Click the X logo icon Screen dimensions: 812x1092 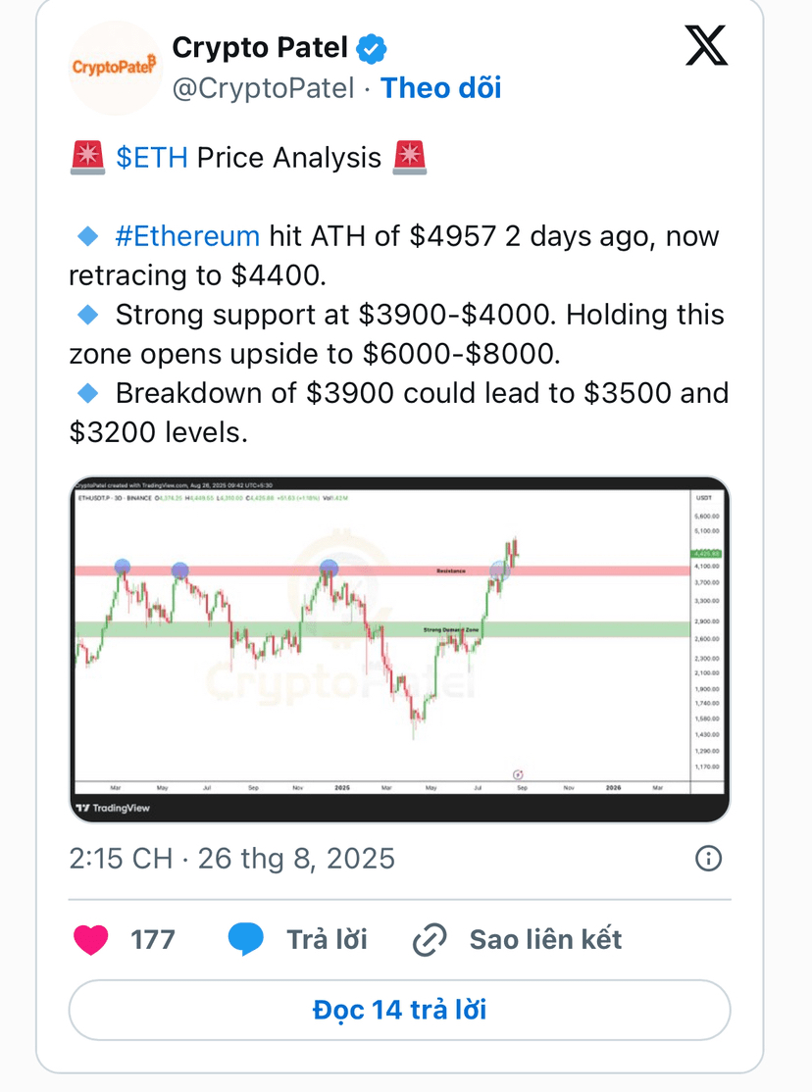[x=706, y=46]
